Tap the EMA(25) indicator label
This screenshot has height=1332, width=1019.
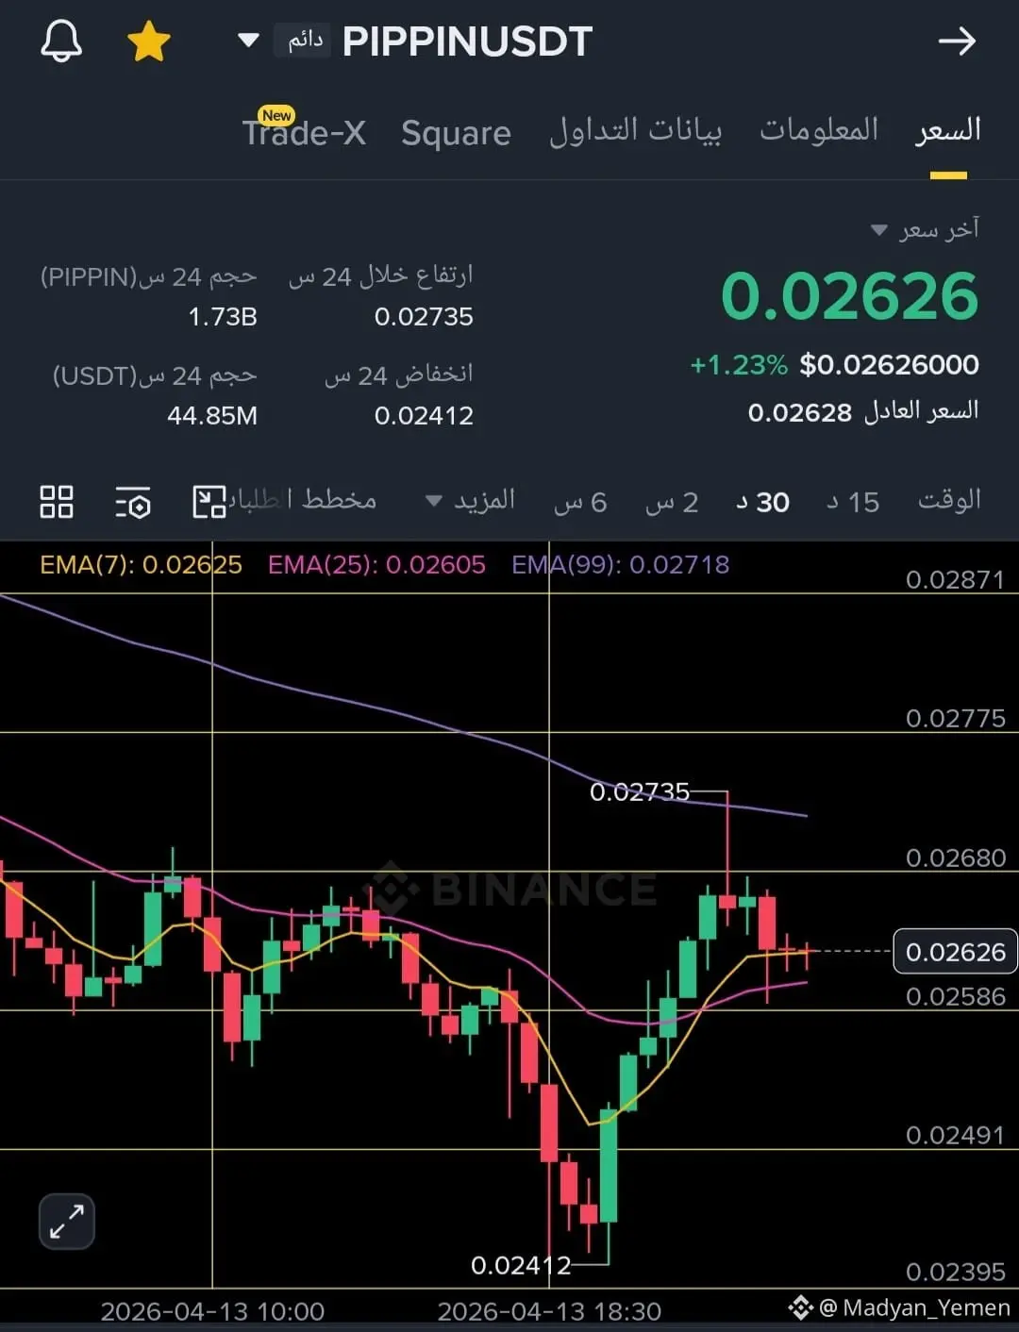376,565
